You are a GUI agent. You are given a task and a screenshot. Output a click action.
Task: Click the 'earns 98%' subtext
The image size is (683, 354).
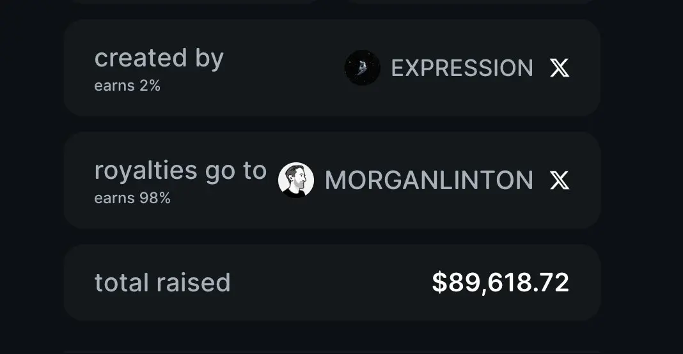132,198
